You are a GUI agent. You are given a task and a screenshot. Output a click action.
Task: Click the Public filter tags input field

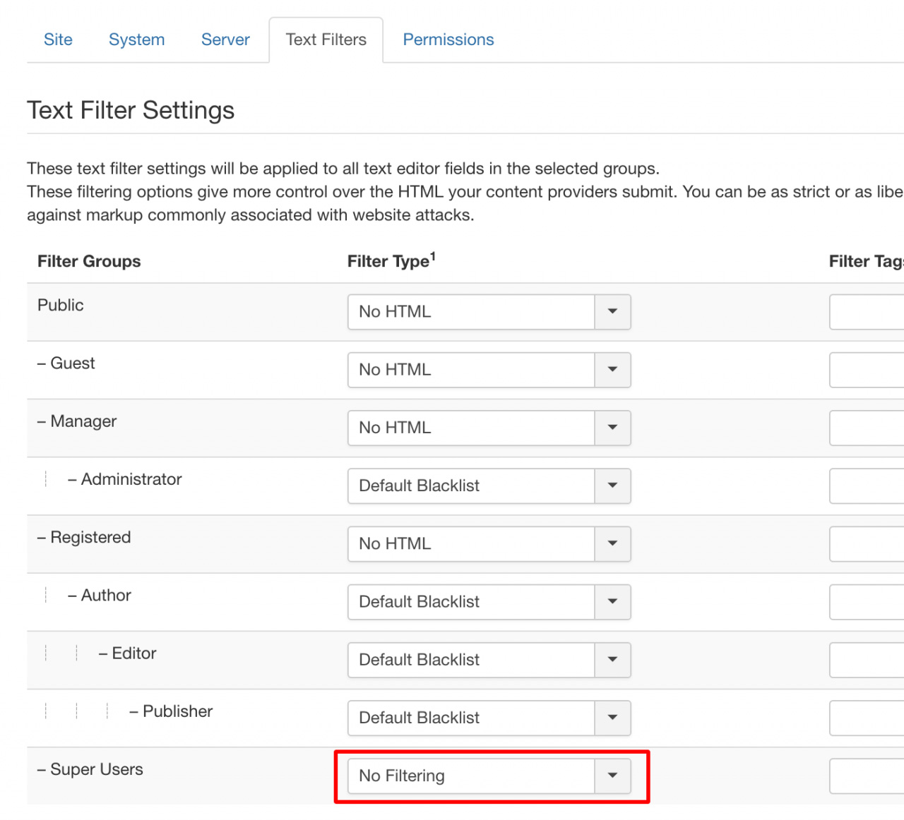coord(867,312)
